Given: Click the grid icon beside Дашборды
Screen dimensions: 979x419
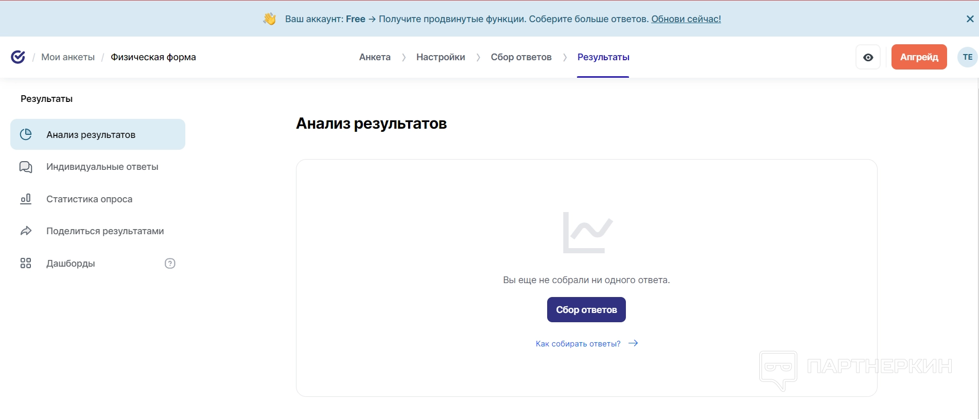Looking at the screenshot, I should (26, 263).
